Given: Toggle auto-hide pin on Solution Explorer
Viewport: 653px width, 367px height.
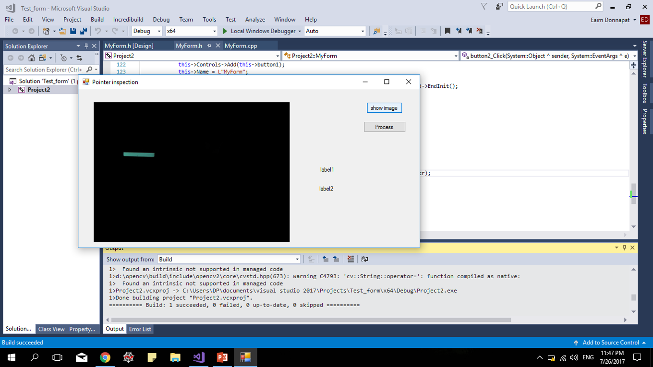Looking at the screenshot, I should point(86,46).
